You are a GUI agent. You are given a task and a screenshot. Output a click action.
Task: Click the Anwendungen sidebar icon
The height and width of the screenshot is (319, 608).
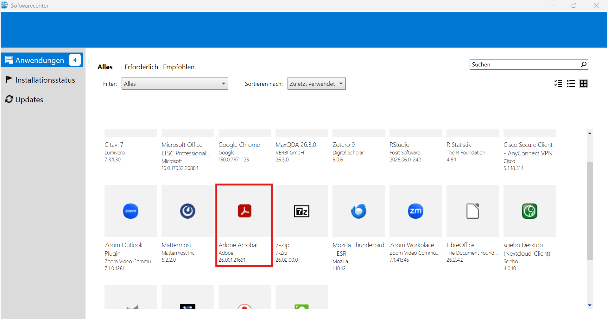[x=9, y=60]
